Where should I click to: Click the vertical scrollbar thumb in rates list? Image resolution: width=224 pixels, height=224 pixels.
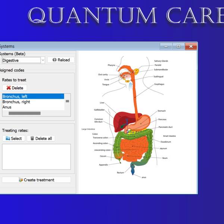(68, 101)
